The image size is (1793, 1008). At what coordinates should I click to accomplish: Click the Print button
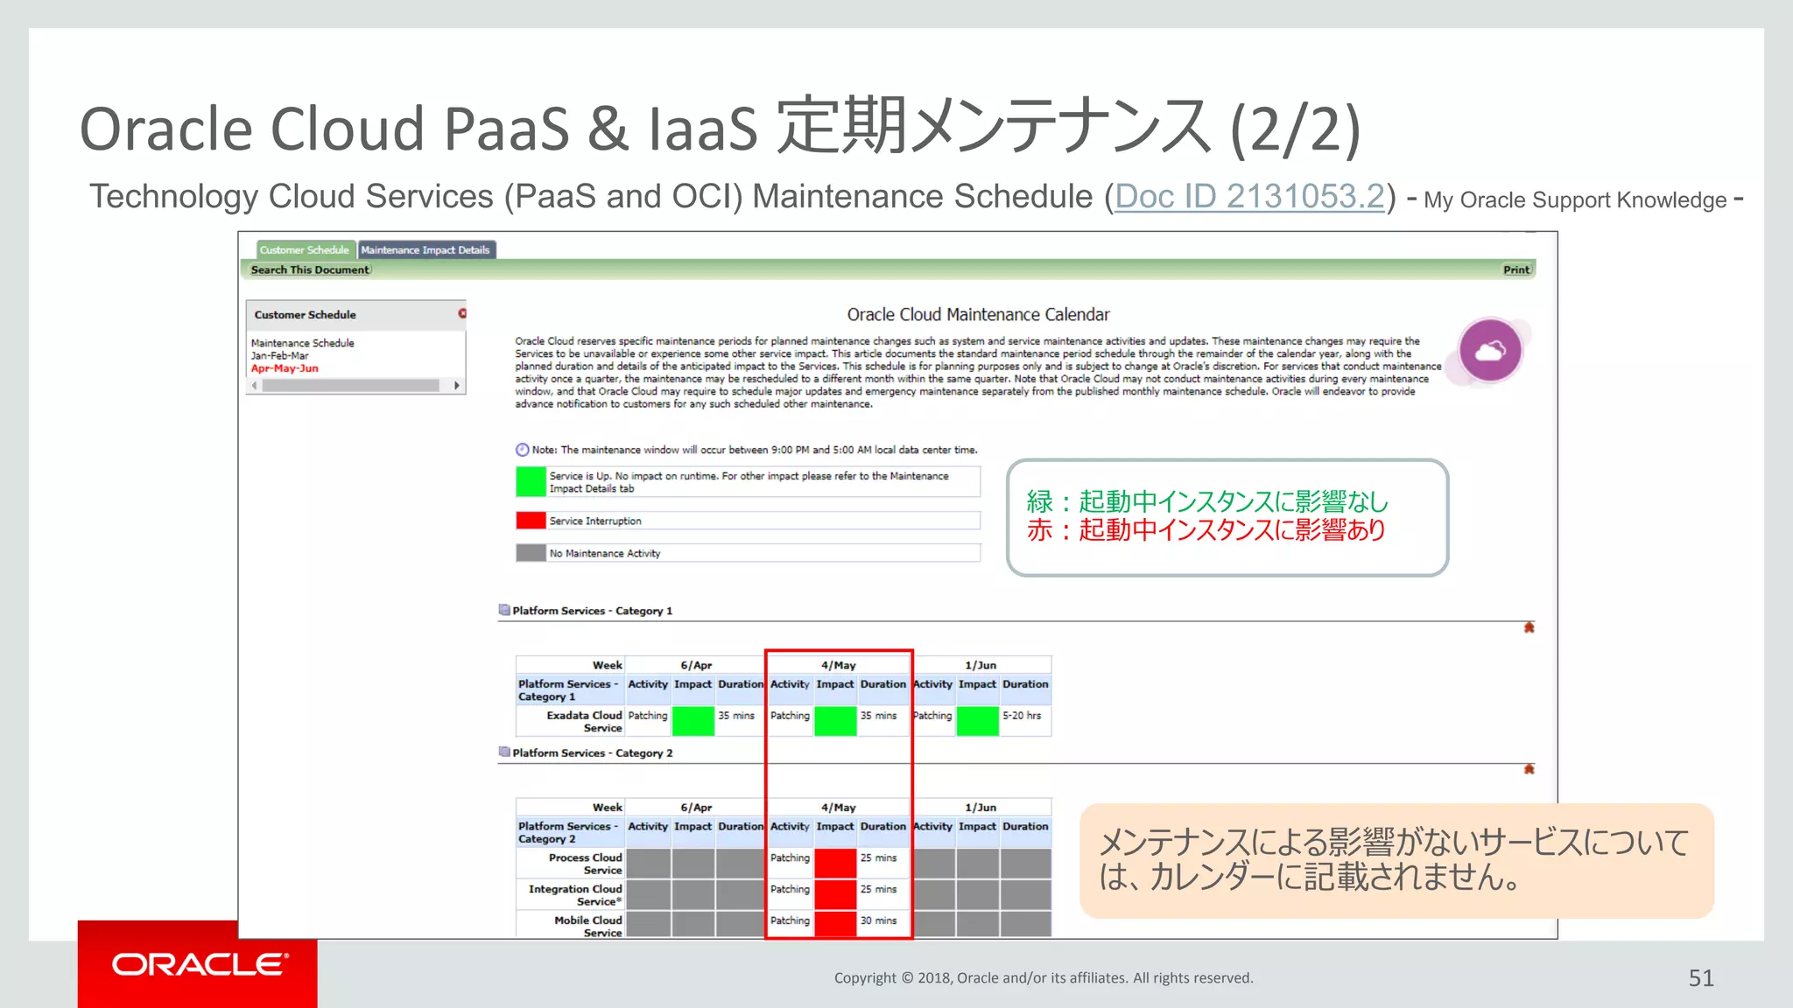(1516, 269)
